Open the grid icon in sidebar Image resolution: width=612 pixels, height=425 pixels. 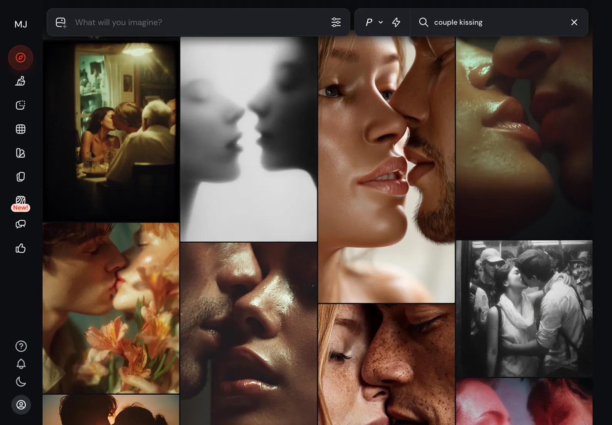(21, 129)
